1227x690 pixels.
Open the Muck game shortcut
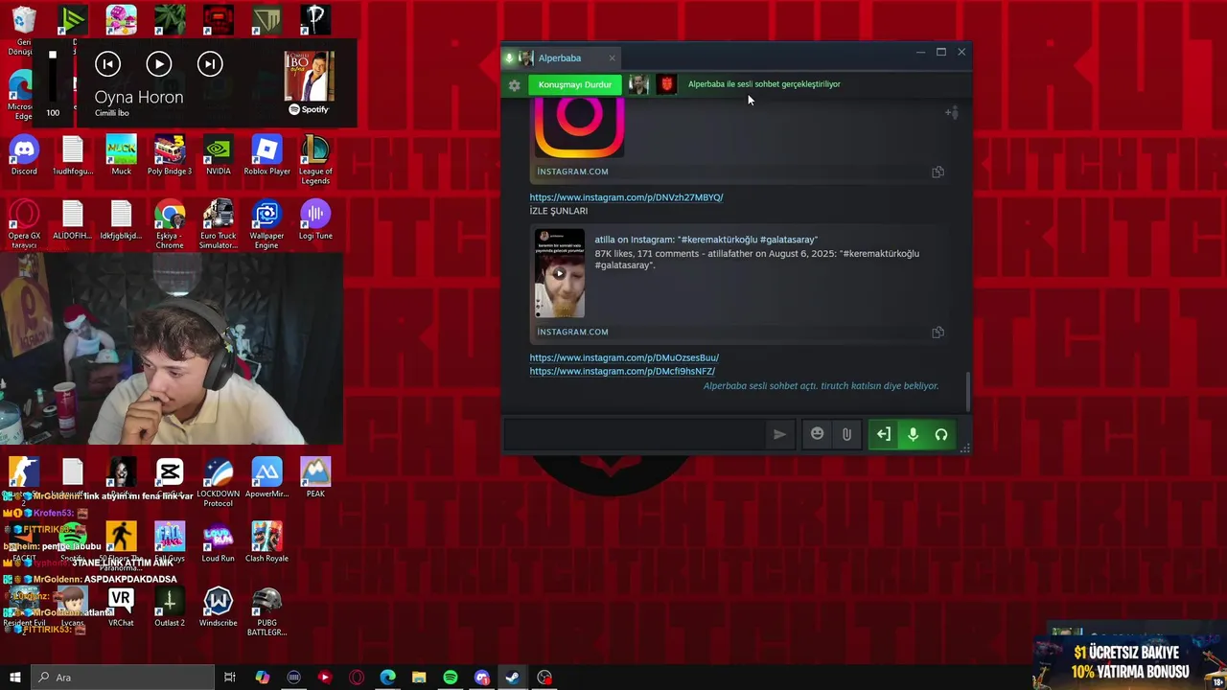[121, 156]
